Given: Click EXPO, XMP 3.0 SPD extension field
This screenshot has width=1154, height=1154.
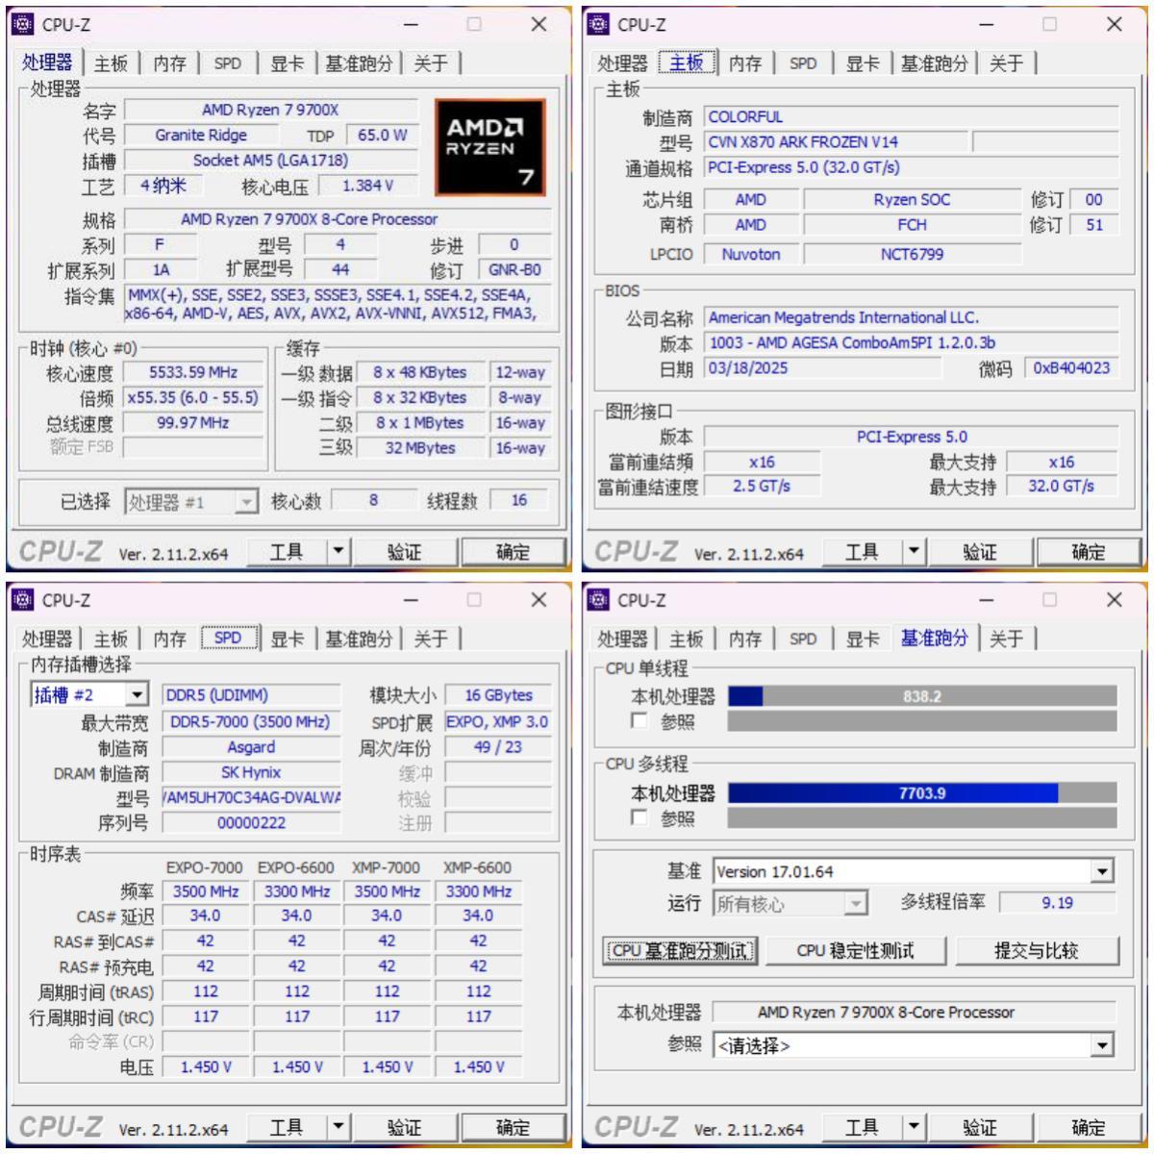Looking at the screenshot, I should pos(497,721).
